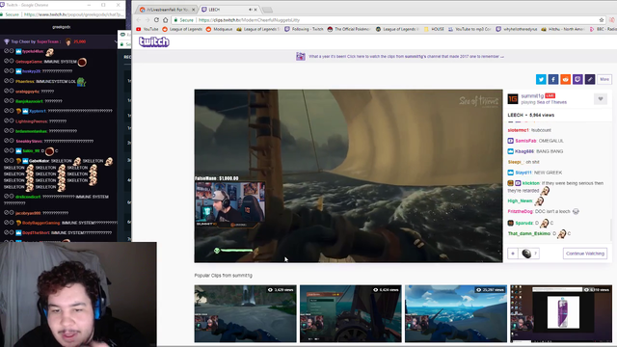Open the fourth popular clip showing desktop
This screenshot has width=617, height=347.
(561, 313)
